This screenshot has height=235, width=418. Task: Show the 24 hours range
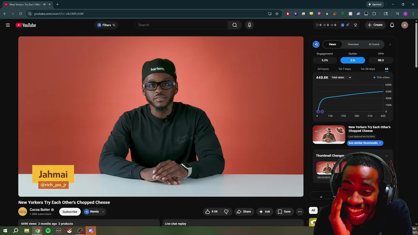point(323,69)
